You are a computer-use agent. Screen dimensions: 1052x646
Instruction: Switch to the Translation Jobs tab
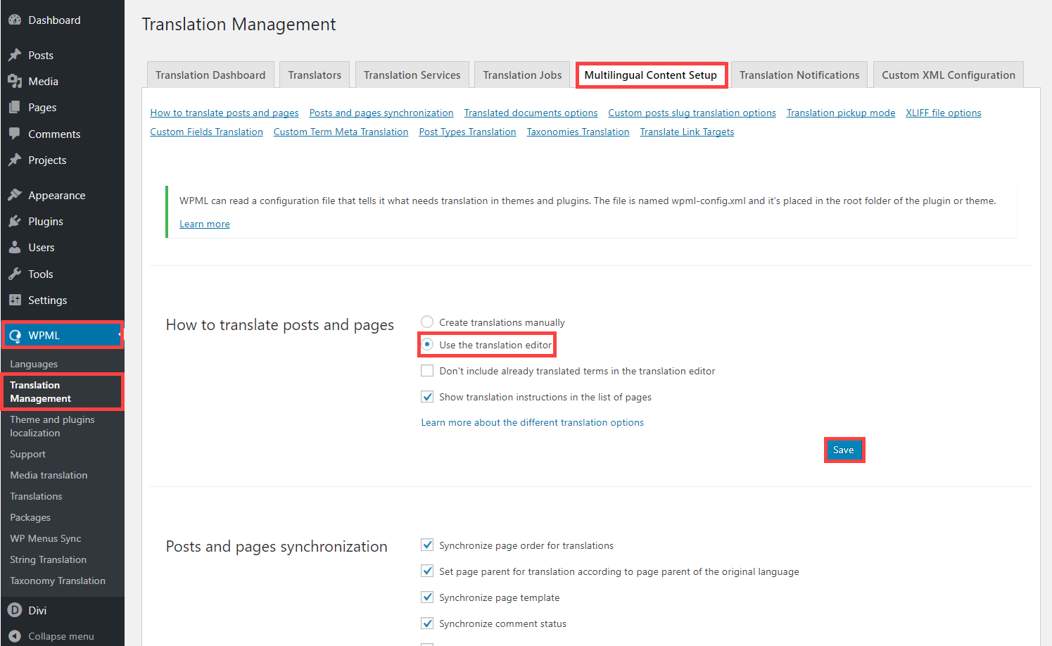[522, 75]
